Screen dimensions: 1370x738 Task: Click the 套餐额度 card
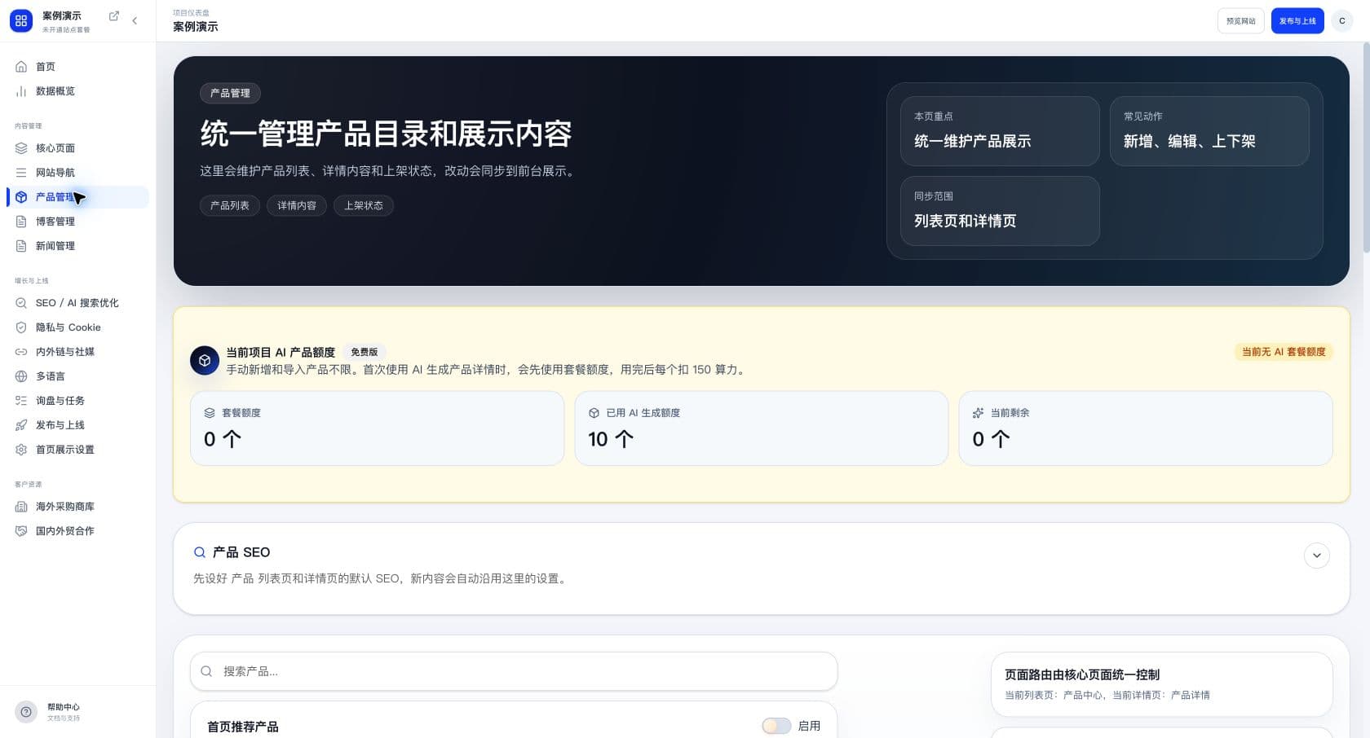pyautogui.click(x=377, y=428)
